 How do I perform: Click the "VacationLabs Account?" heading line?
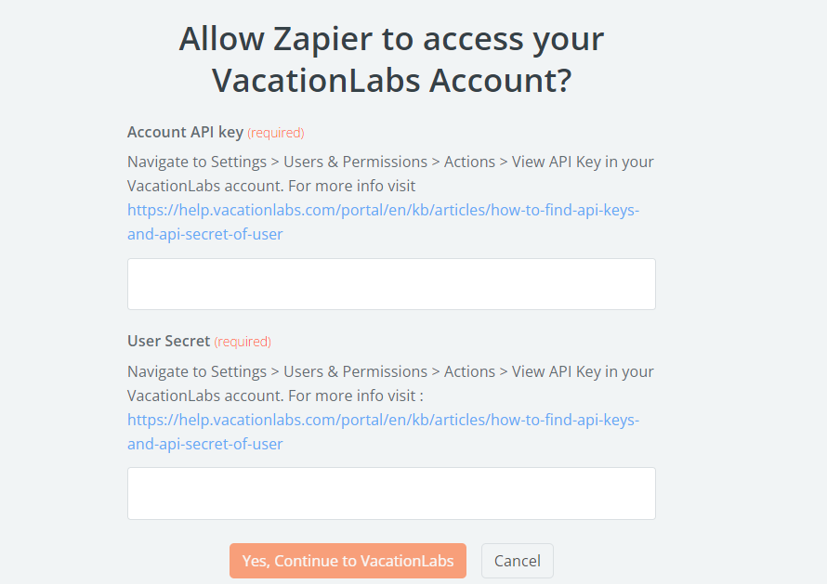[391, 81]
